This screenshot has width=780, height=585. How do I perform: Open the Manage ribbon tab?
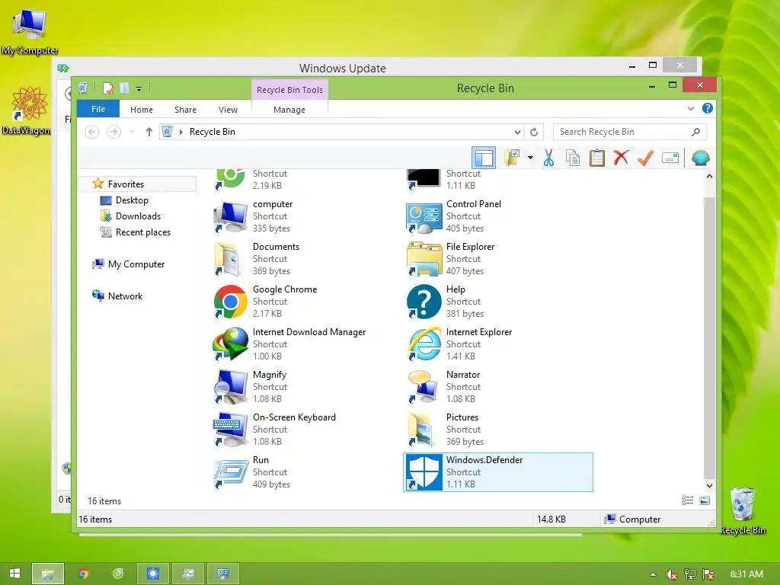pyautogui.click(x=289, y=110)
